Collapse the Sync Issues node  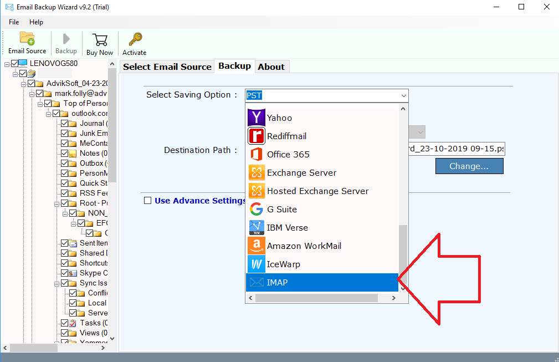pos(57,284)
